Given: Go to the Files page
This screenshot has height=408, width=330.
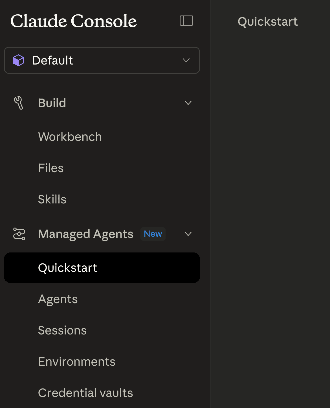Looking at the screenshot, I should point(51,168).
